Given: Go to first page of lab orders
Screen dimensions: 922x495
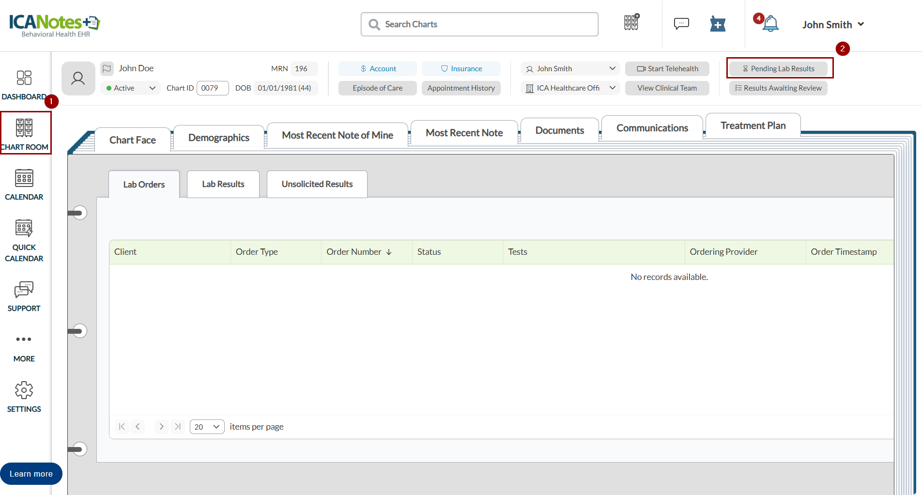Looking at the screenshot, I should [122, 427].
